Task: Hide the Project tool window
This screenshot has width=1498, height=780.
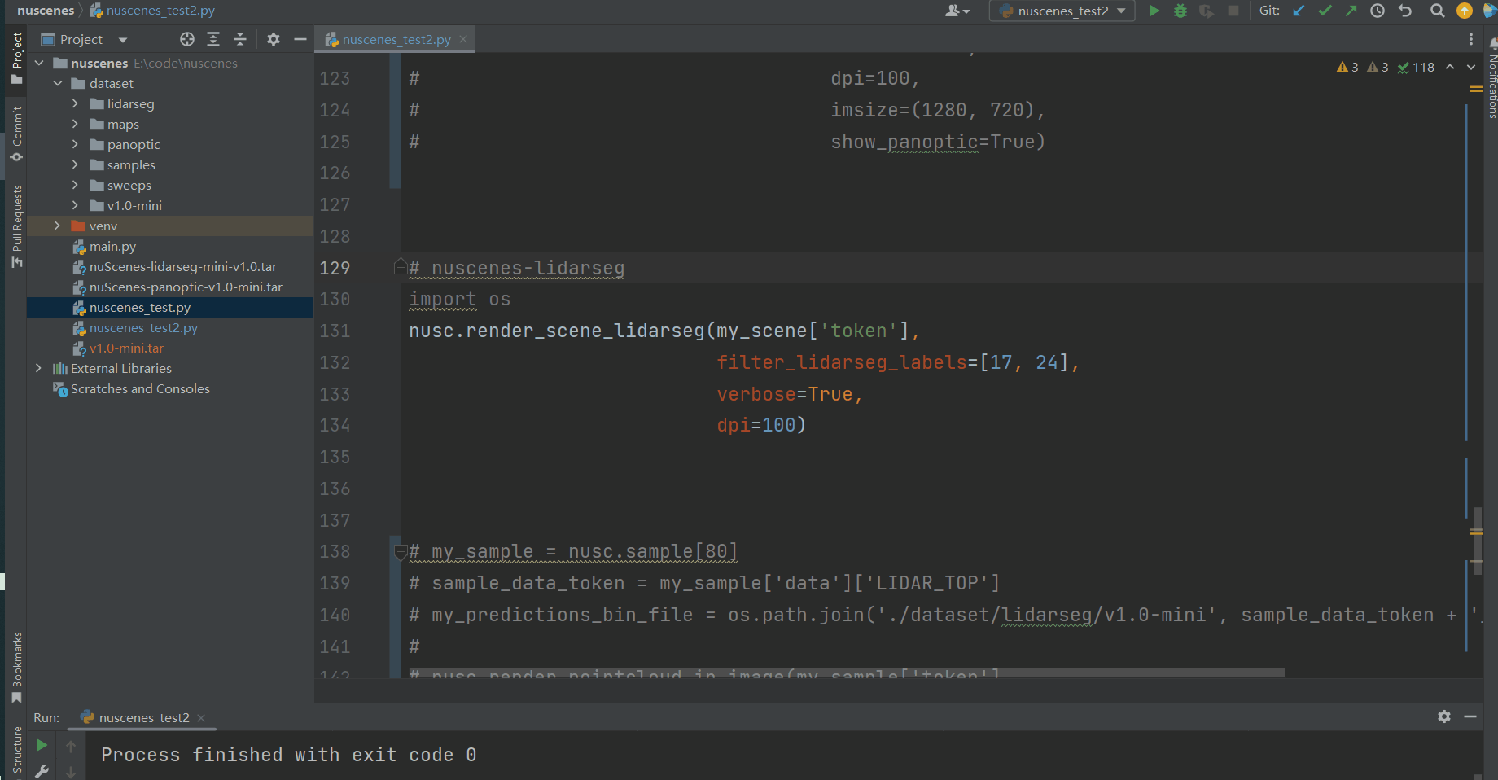Action: point(300,39)
